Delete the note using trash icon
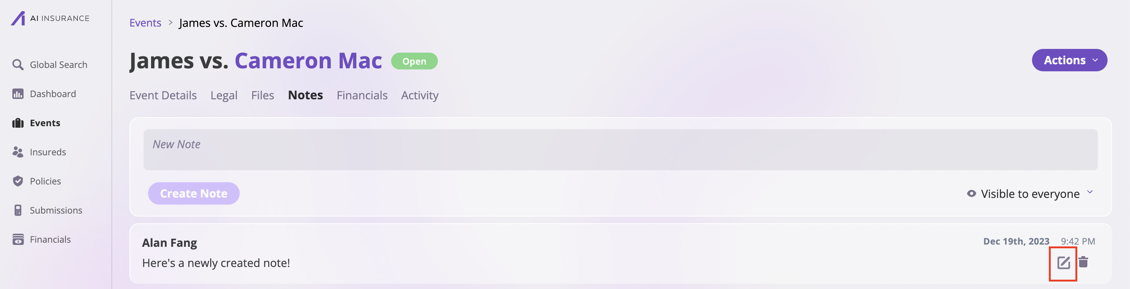 [1083, 262]
